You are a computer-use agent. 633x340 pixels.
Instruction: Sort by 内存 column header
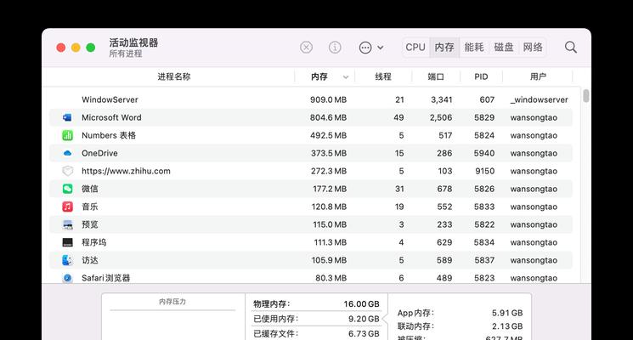point(319,76)
